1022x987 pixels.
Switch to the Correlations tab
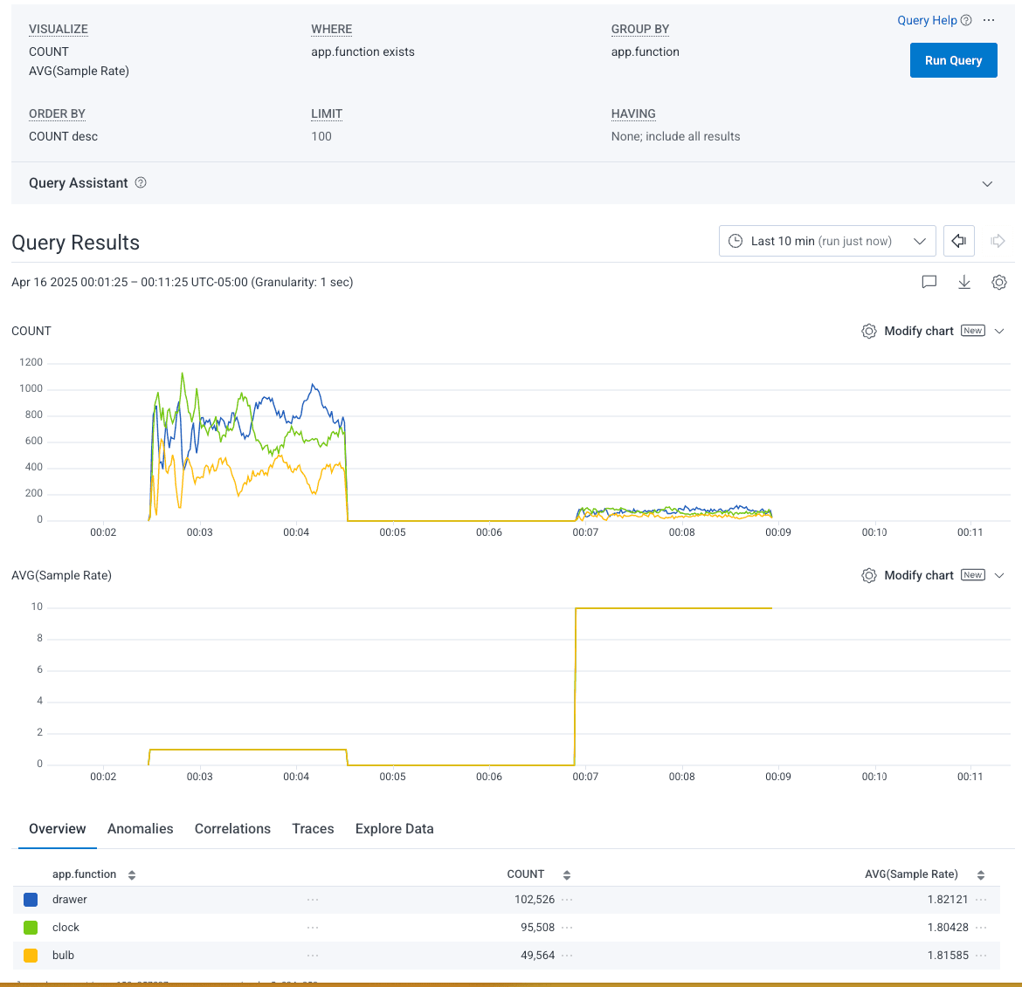click(232, 829)
